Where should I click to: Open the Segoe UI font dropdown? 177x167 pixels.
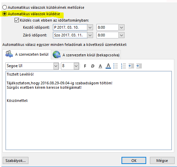(x=56, y=66)
